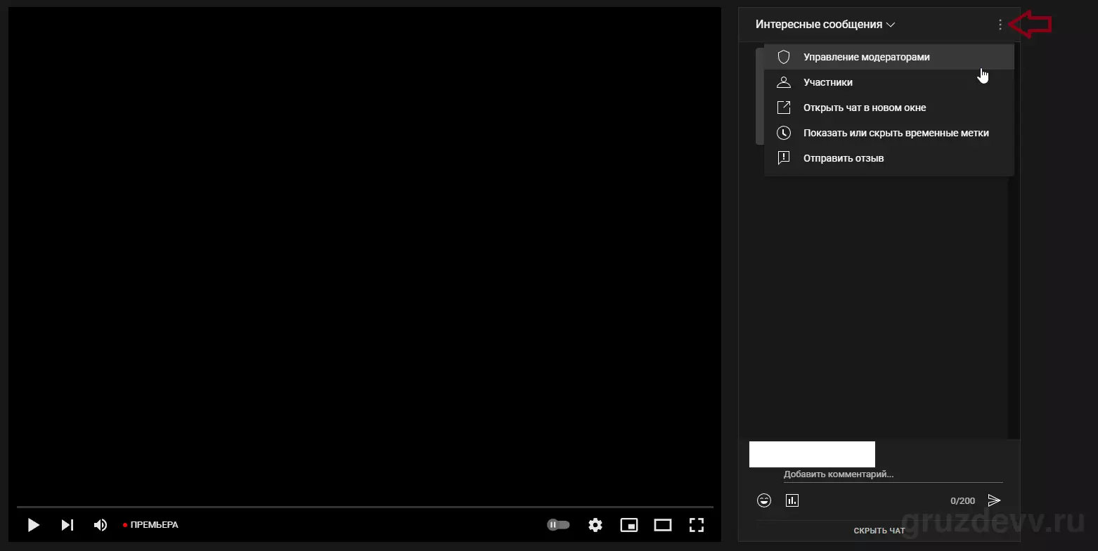Expand the Интересные сообщения dropdown
The width and height of the screenshot is (1098, 551).
pos(825,25)
